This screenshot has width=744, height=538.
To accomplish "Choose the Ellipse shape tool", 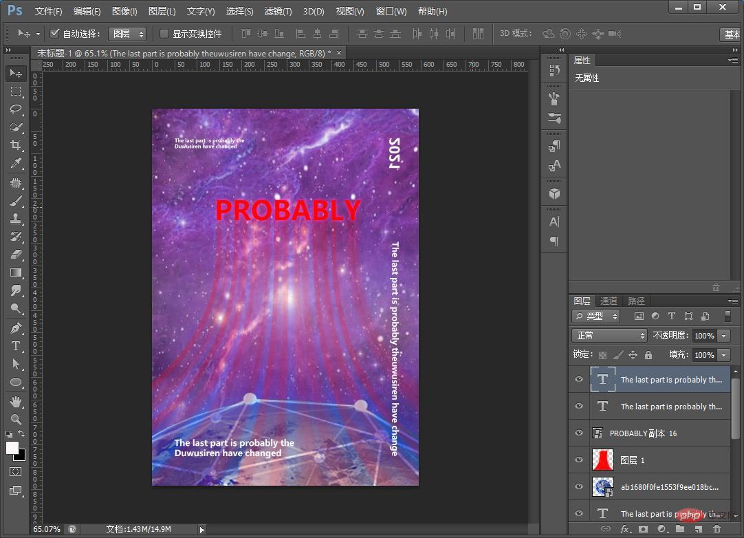I will tap(16, 382).
